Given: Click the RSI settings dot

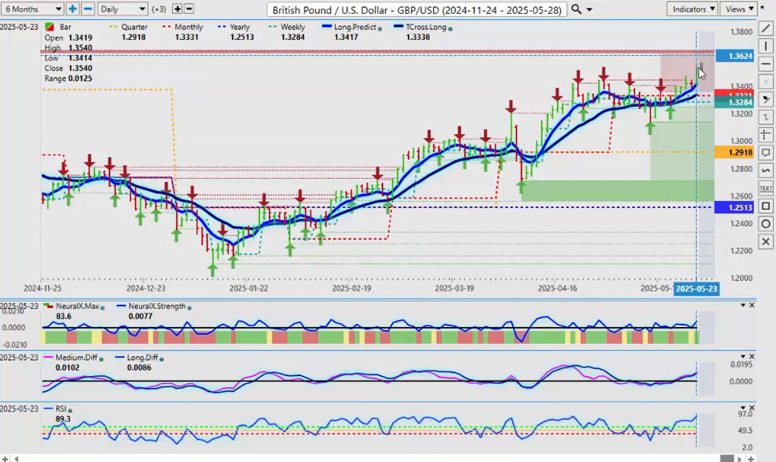Looking at the screenshot, I should tap(70, 410).
